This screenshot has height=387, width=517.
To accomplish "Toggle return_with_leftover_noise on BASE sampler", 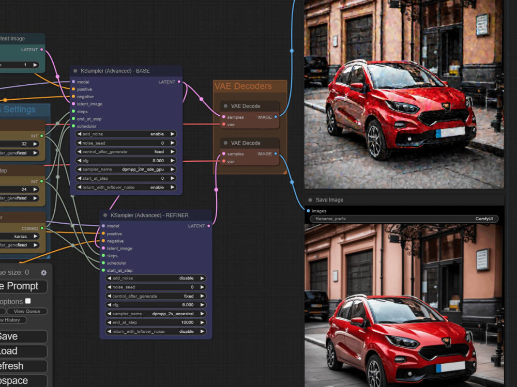I will (126, 187).
